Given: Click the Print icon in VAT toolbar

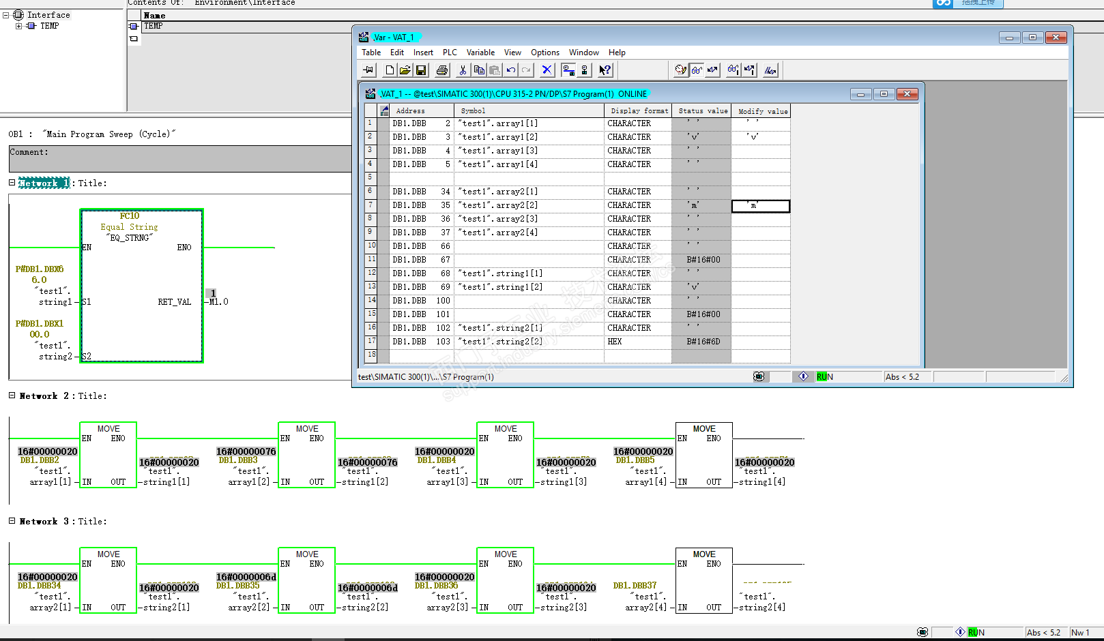Looking at the screenshot, I should tap(442, 70).
